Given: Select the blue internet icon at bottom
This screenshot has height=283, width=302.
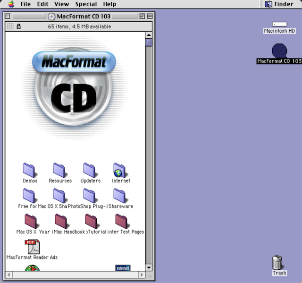Looking at the screenshot, I should [123, 268].
